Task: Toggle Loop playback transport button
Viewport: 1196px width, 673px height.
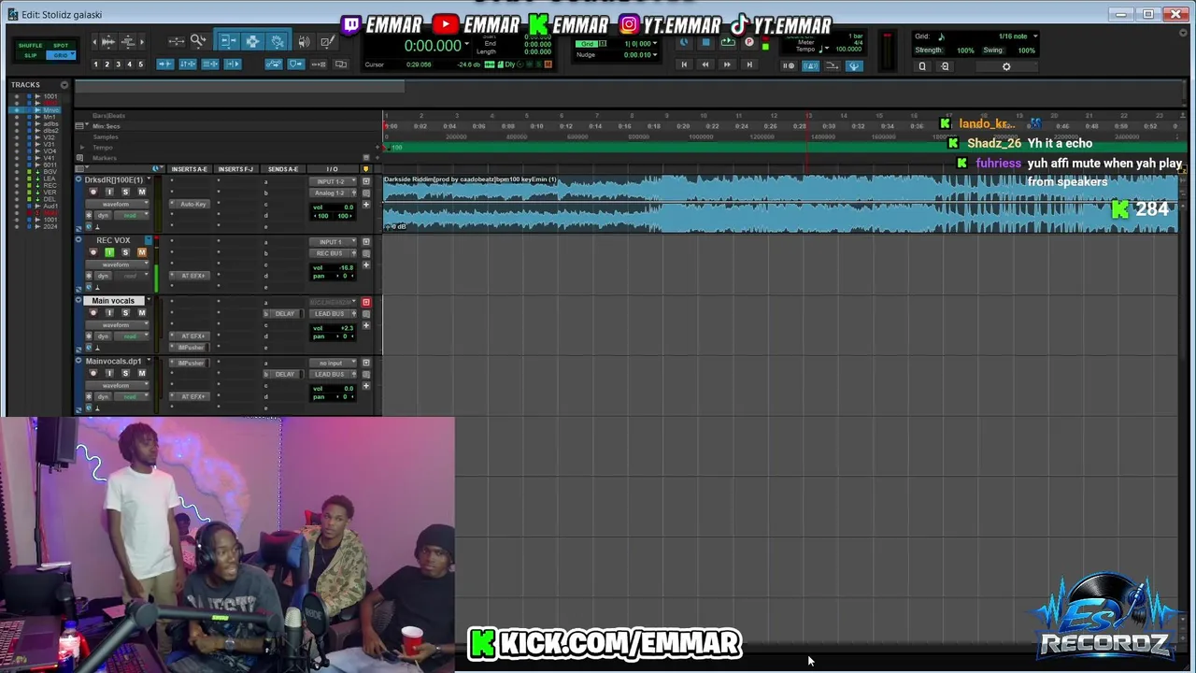Action: pos(728,42)
